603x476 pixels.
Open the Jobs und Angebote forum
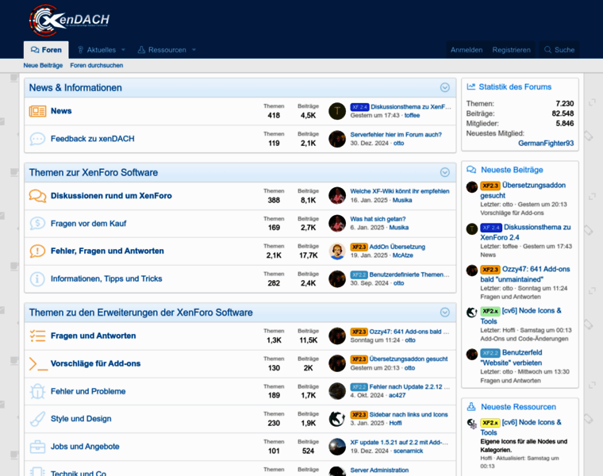[x=85, y=447]
